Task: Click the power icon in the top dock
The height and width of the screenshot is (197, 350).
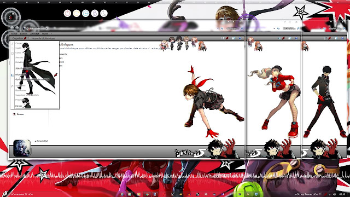Action: (67, 13)
